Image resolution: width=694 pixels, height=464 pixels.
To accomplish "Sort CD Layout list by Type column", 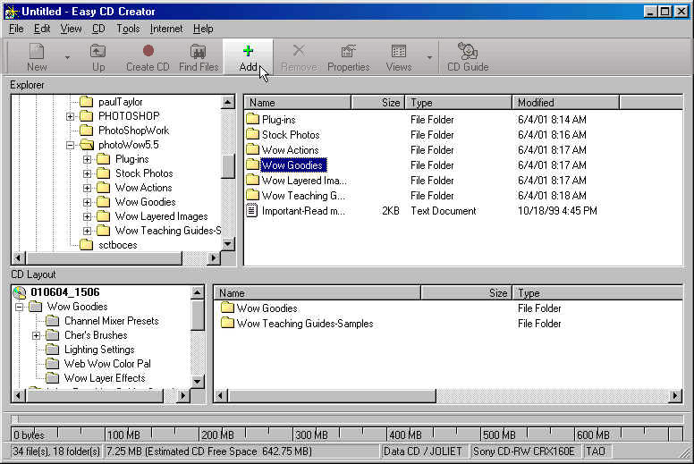I will (x=597, y=293).
